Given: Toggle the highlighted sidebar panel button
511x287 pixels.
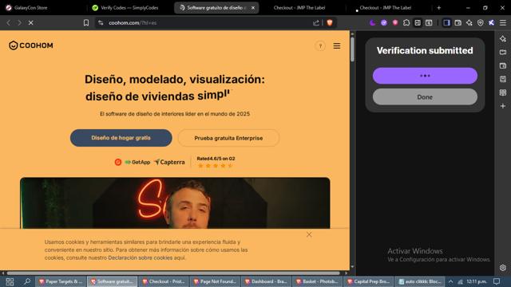Looking at the screenshot, I should (446, 23).
